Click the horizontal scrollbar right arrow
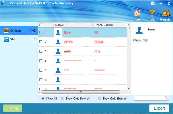 [x=125, y=92]
